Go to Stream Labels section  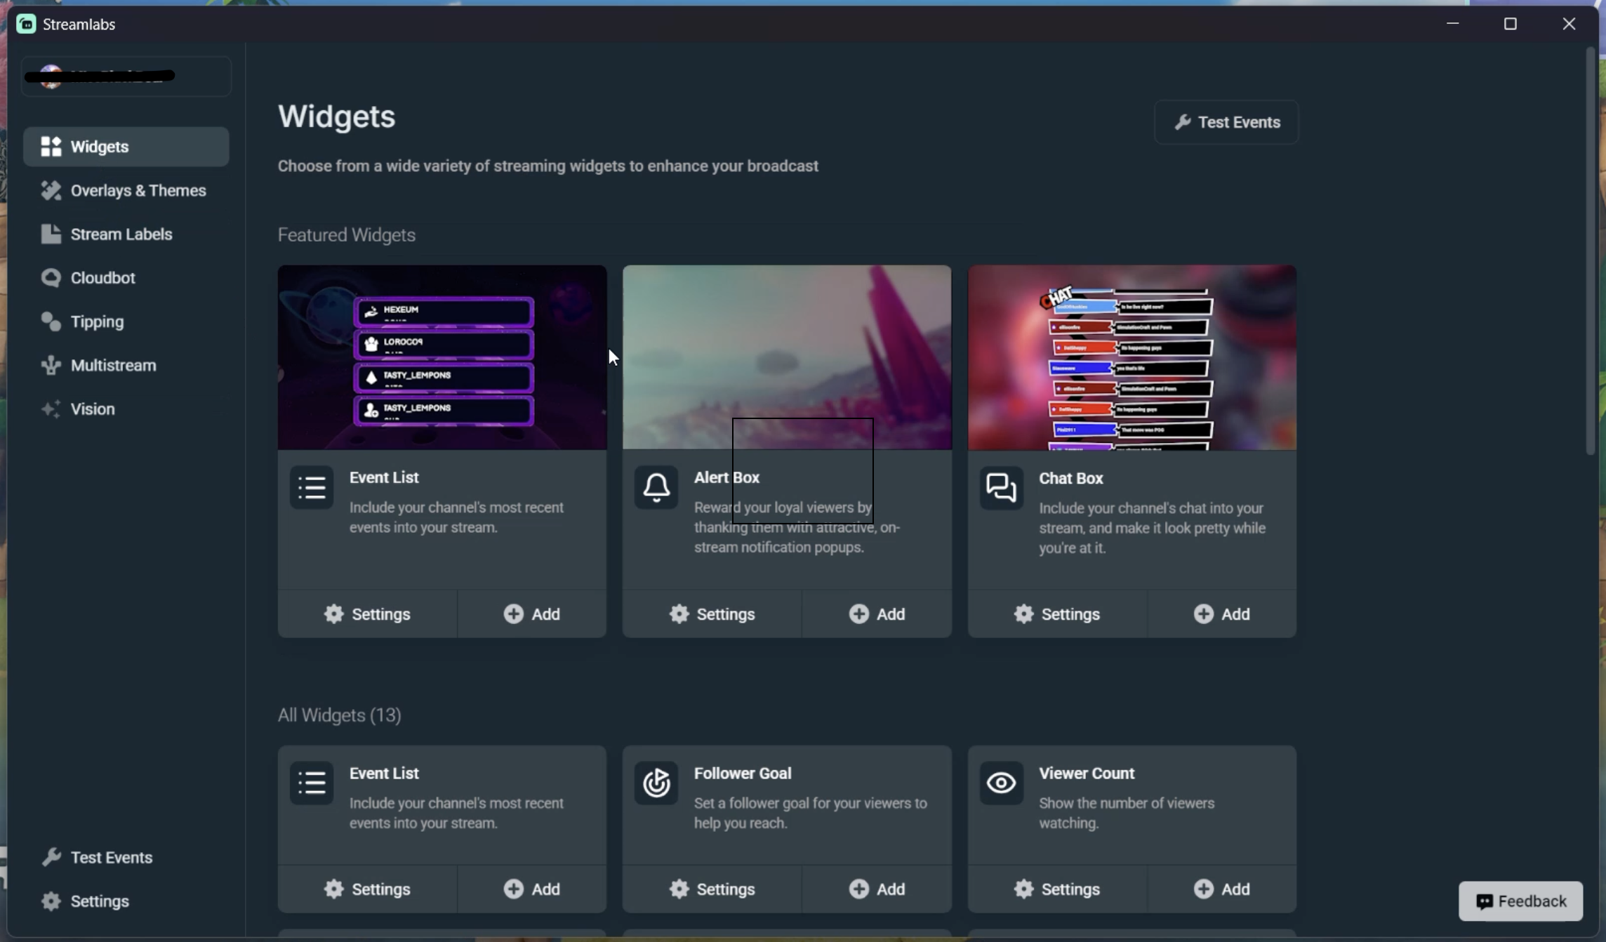tap(126, 234)
